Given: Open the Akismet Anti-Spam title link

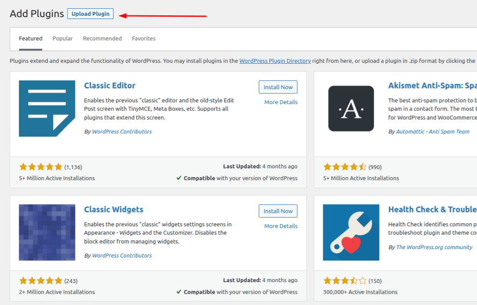Looking at the screenshot, I should [433, 86].
